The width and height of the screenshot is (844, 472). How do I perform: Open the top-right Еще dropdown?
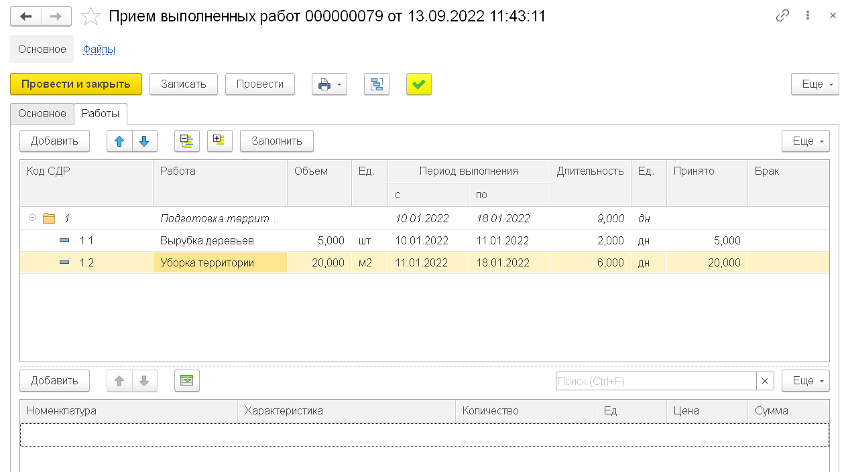click(815, 84)
